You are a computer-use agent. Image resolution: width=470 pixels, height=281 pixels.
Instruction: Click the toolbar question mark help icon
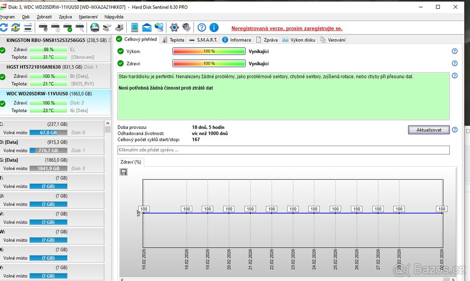pyautogui.click(x=202, y=27)
